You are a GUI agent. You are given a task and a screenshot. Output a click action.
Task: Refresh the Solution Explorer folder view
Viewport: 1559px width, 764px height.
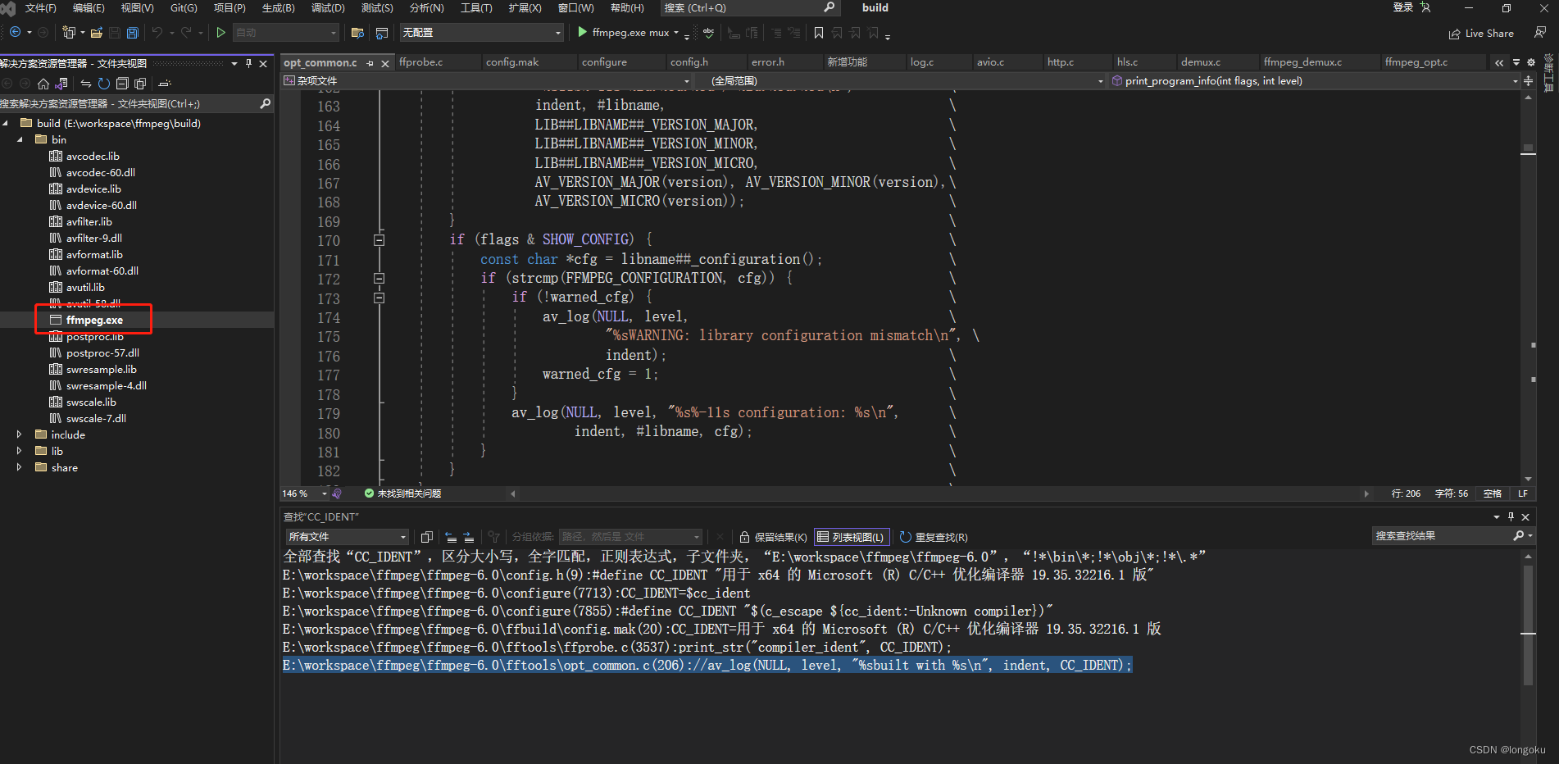tap(104, 83)
